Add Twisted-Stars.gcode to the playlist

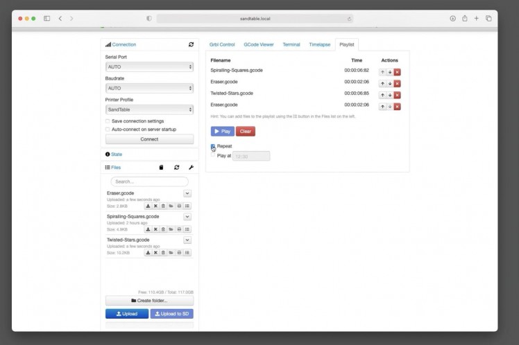(187, 253)
